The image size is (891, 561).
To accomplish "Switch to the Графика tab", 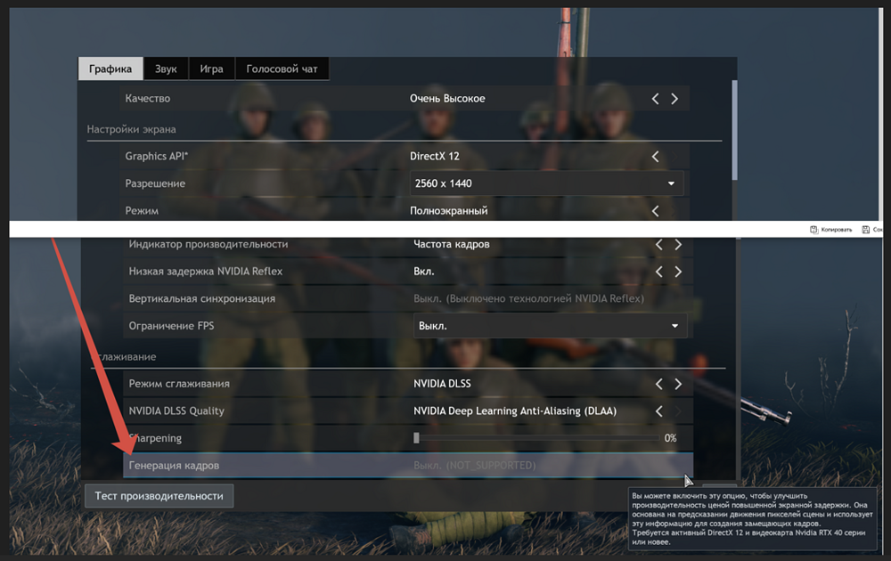I will [110, 69].
